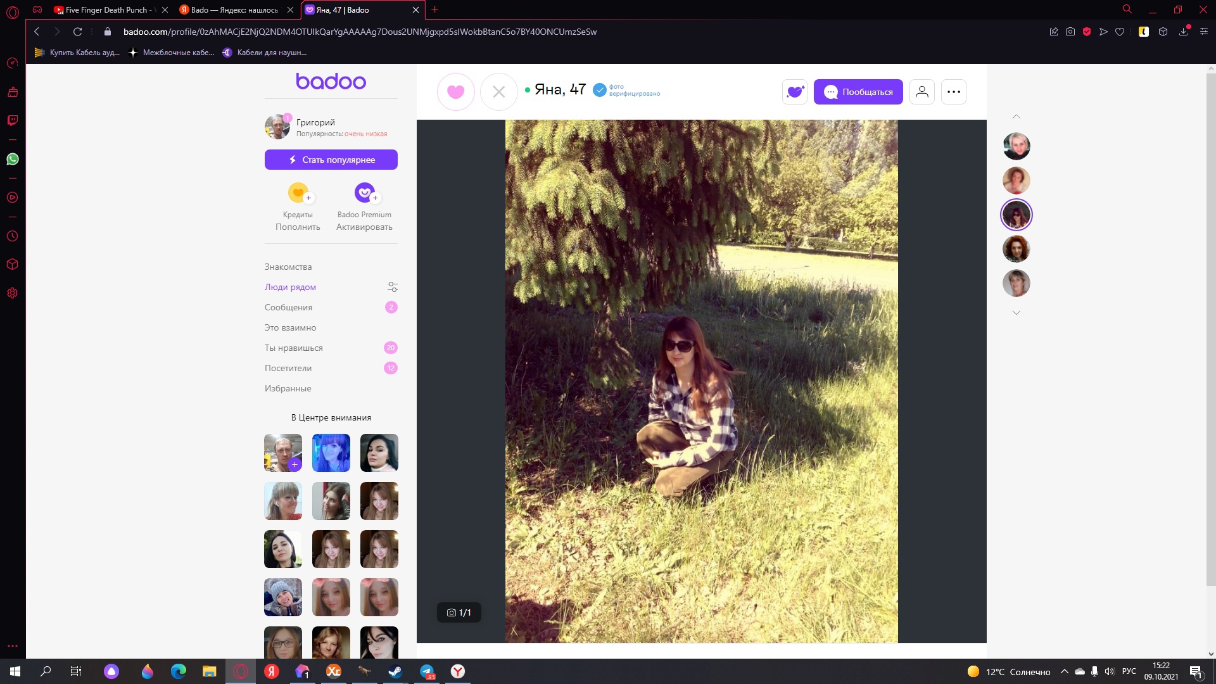
Task: Click the pink heart like button
Action: coord(455,92)
